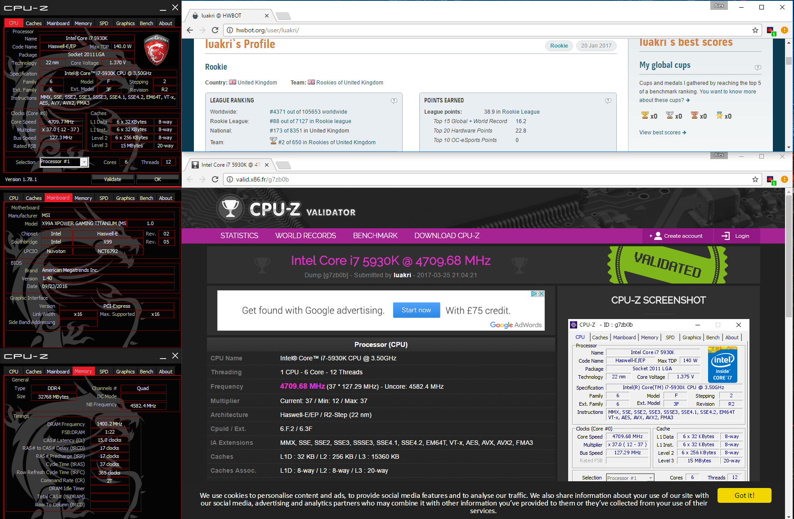View site info icon for hwbot.org
This screenshot has width=794, height=519.
tap(229, 30)
